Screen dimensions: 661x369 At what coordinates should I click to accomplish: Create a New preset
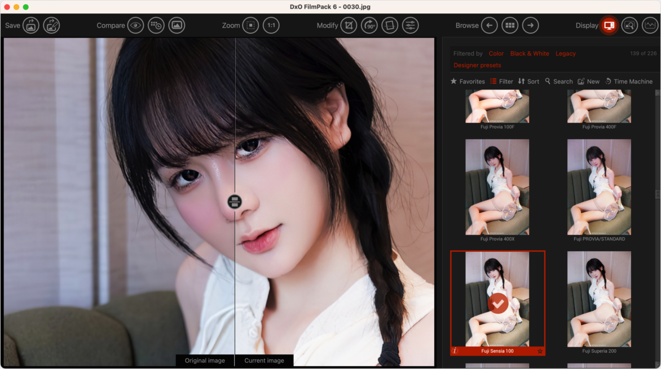tap(588, 81)
